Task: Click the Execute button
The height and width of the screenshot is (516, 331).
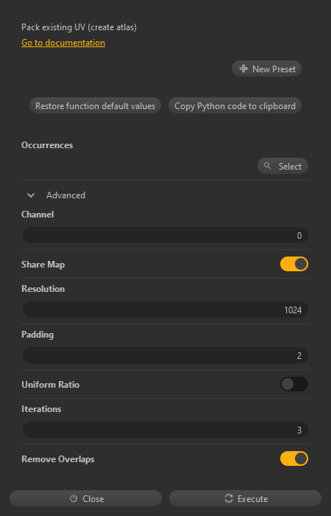Action: tap(245, 498)
